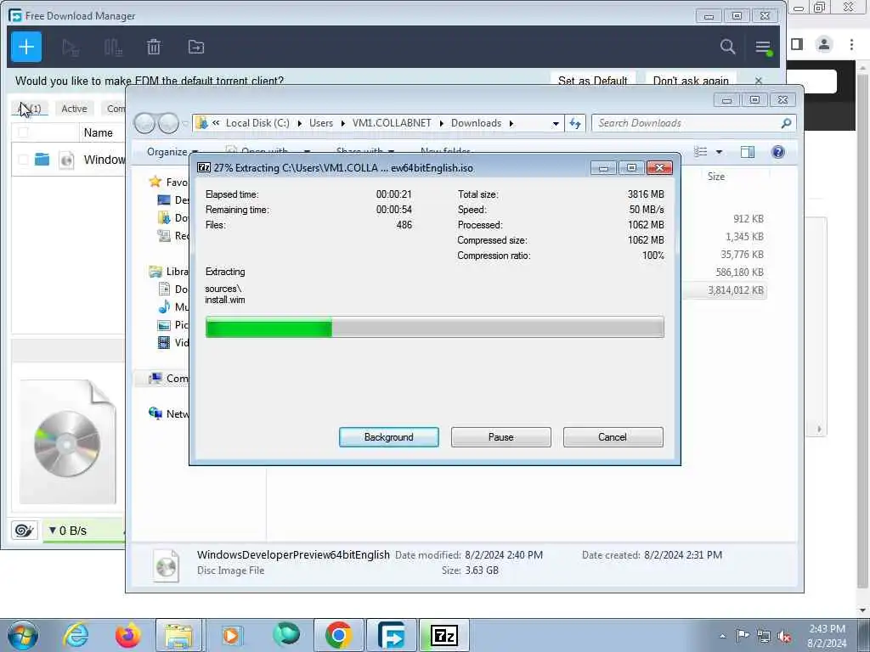870x652 pixels.
Task: Click the Explorer forward navigation button
Action: (x=168, y=123)
